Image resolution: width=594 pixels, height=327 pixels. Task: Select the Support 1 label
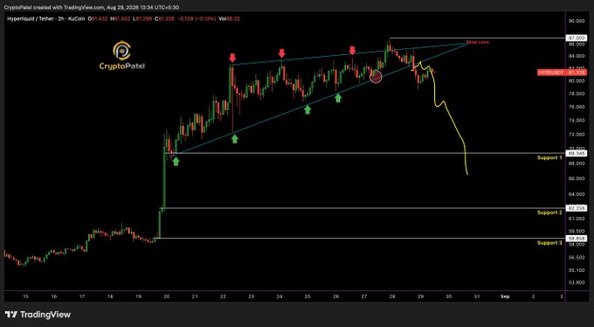[549, 157]
